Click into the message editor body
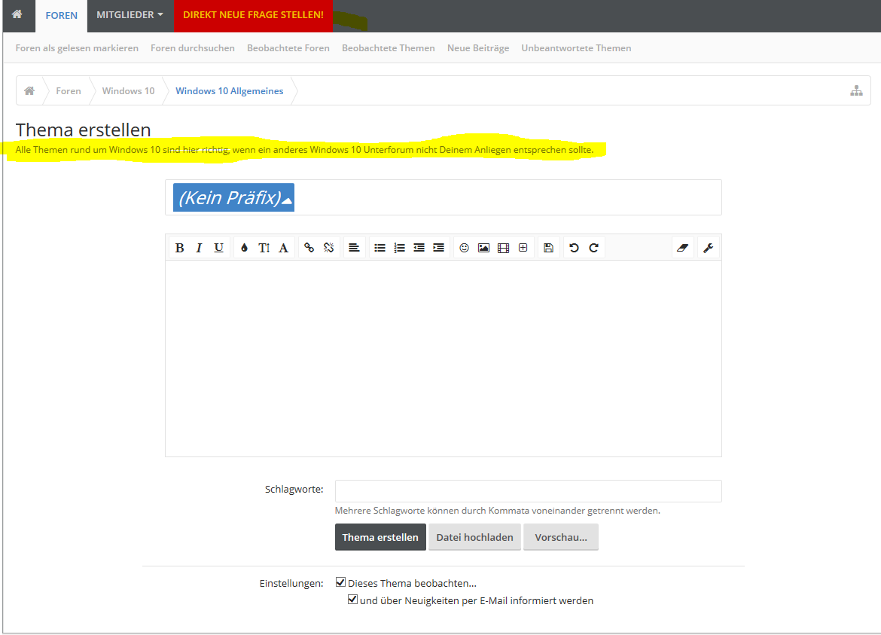The width and height of the screenshot is (881, 635). point(444,359)
